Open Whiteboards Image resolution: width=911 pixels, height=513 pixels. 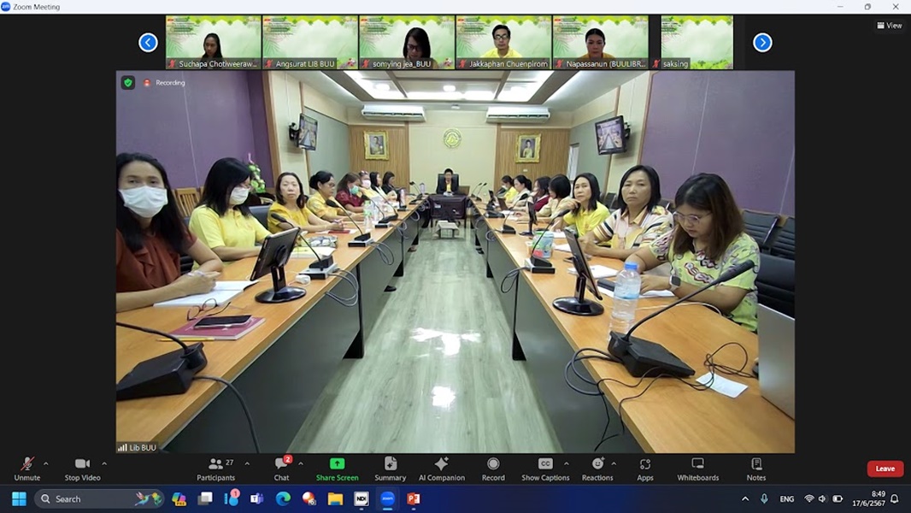(697, 468)
